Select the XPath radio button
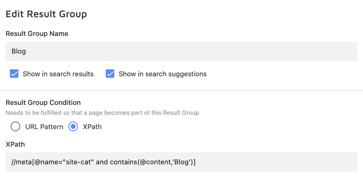Image resolution: width=363 pixels, height=179 pixels. coord(73,127)
